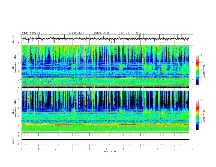The height and width of the screenshot is (167, 216).
Task: Click the "-6" label on lower colorbar
Action: point(201,122)
